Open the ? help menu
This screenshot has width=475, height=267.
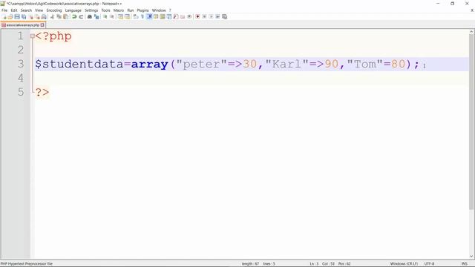pyautogui.click(x=170, y=10)
